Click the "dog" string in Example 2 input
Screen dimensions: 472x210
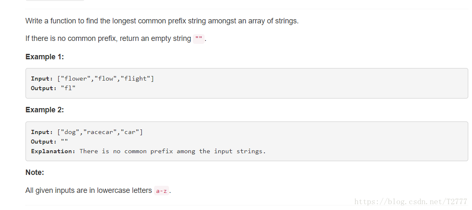[70, 132]
